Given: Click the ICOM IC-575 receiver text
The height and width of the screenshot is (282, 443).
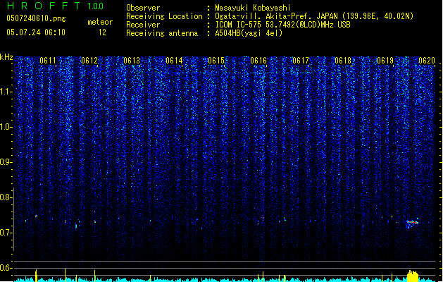Looking at the screenshot, I should [x=282, y=25].
